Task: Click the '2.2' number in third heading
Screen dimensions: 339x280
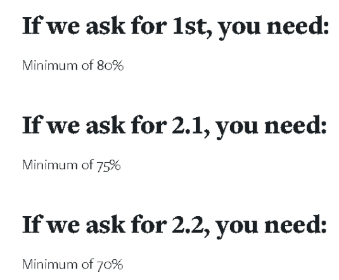Action: tap(188, 225)
